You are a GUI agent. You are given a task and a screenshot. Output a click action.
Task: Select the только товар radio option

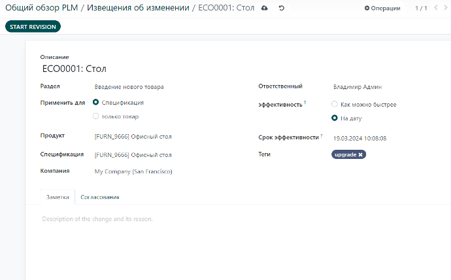click(96, 116)
